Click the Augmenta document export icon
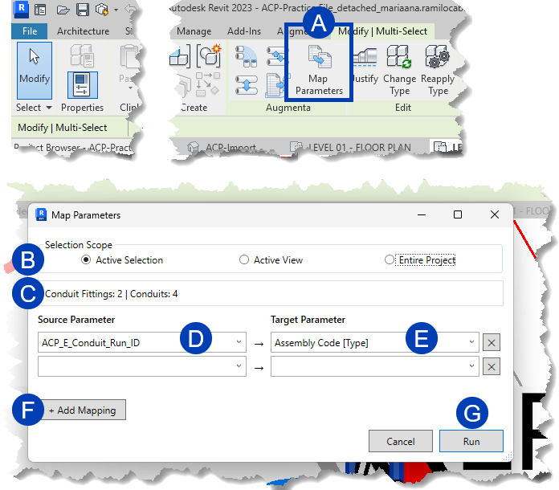559x490 pixels. coord(275,85)
